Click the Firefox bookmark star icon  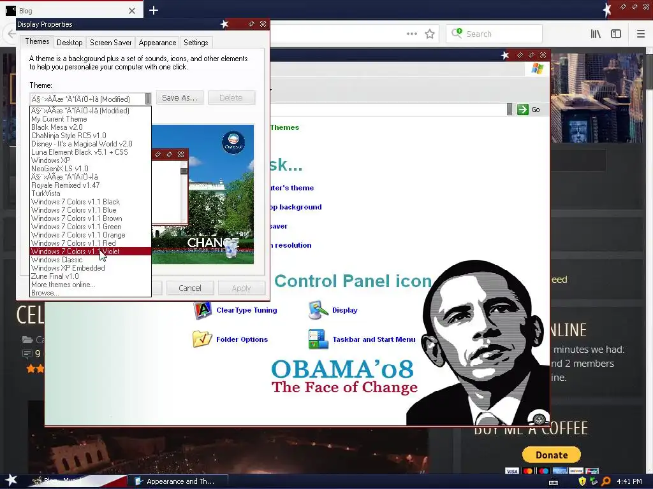click(430, 34)
